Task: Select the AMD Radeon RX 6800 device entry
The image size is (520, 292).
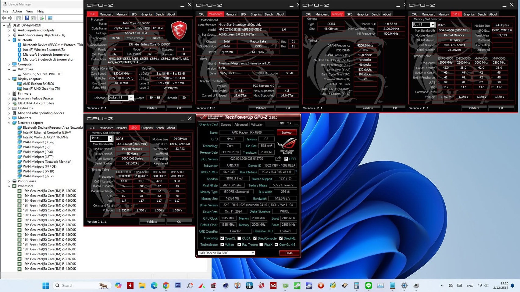Action: click(38, 84)
